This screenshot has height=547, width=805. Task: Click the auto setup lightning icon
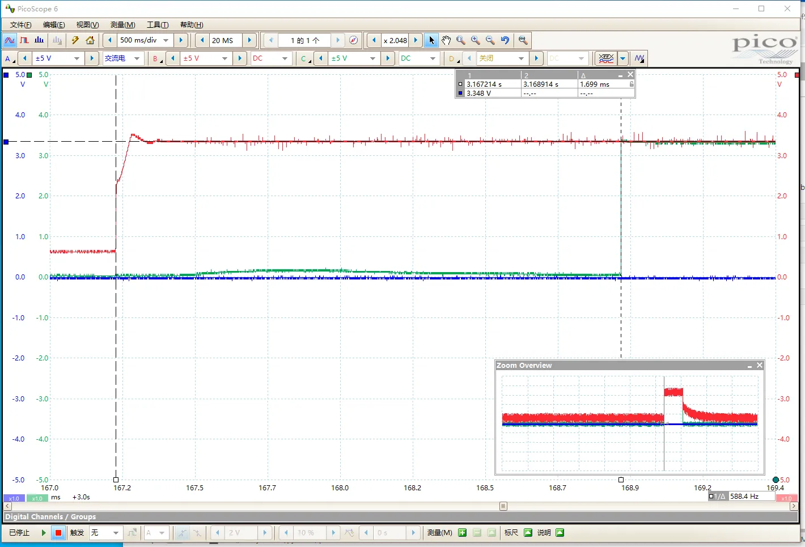(75, 40)
